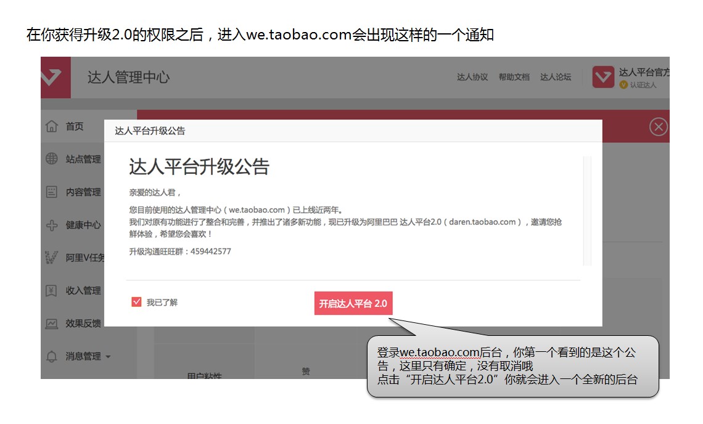Click the 达人平台官方 account name
This screenshot has height=424, width=703.
644,72
